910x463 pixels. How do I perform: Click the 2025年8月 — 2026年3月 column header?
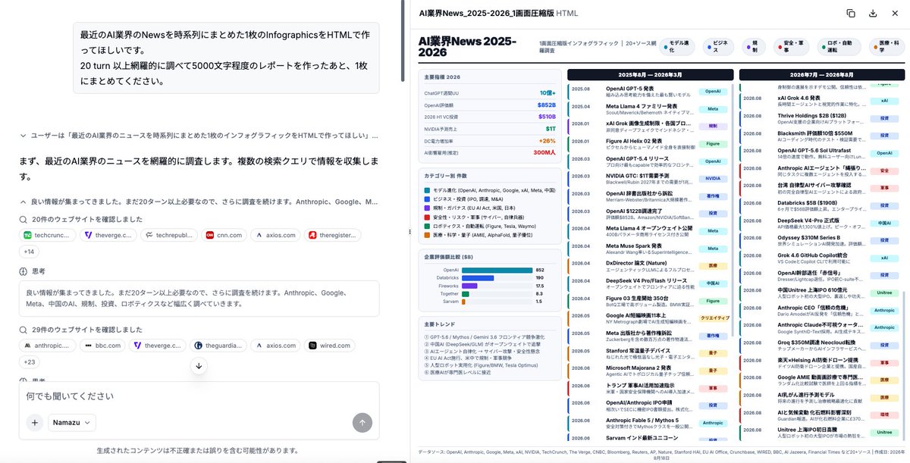[650, 74]
